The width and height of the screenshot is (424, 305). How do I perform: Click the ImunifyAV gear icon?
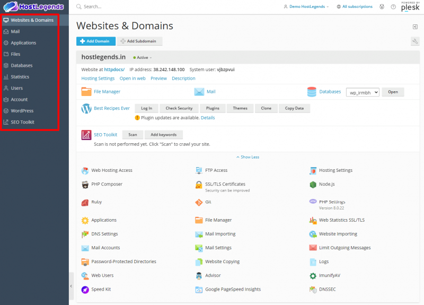click(313, 275)
